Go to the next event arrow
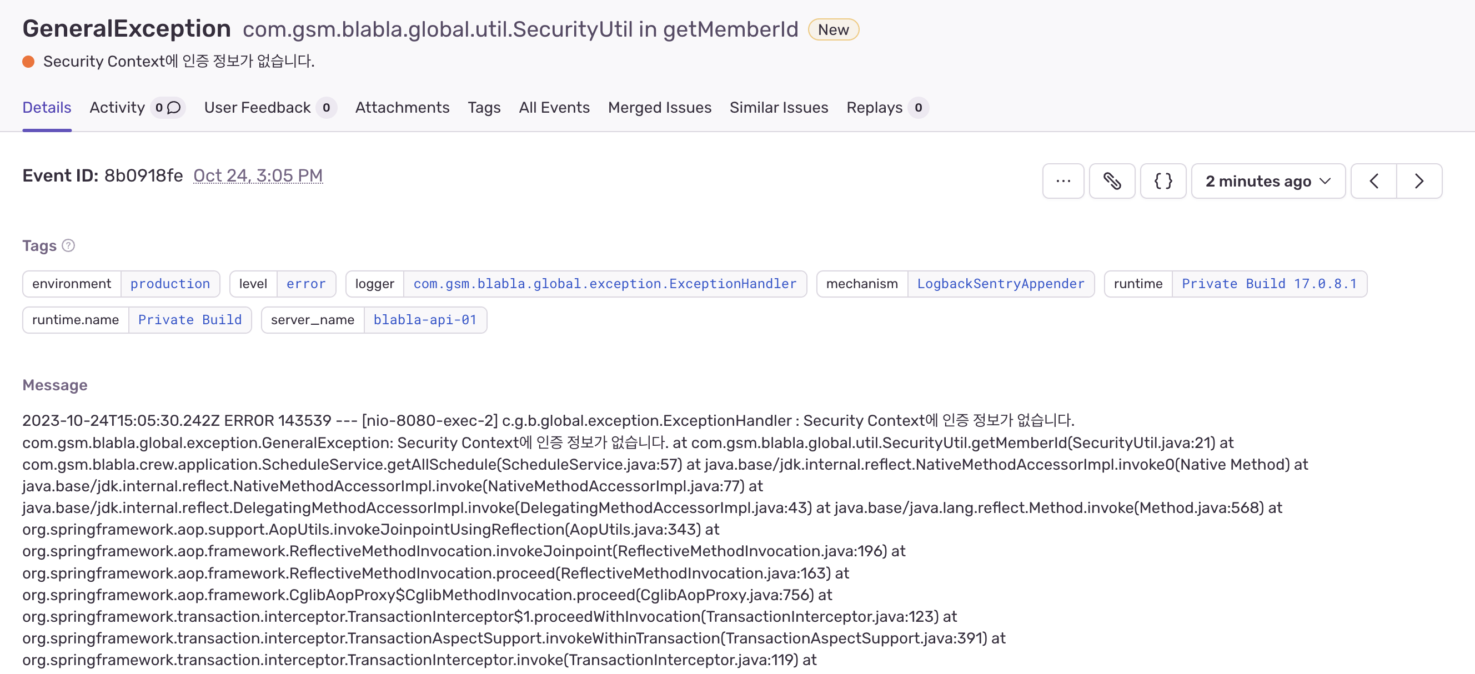The height and width of the screenshot is (674, 1475). pos(1418,181)
